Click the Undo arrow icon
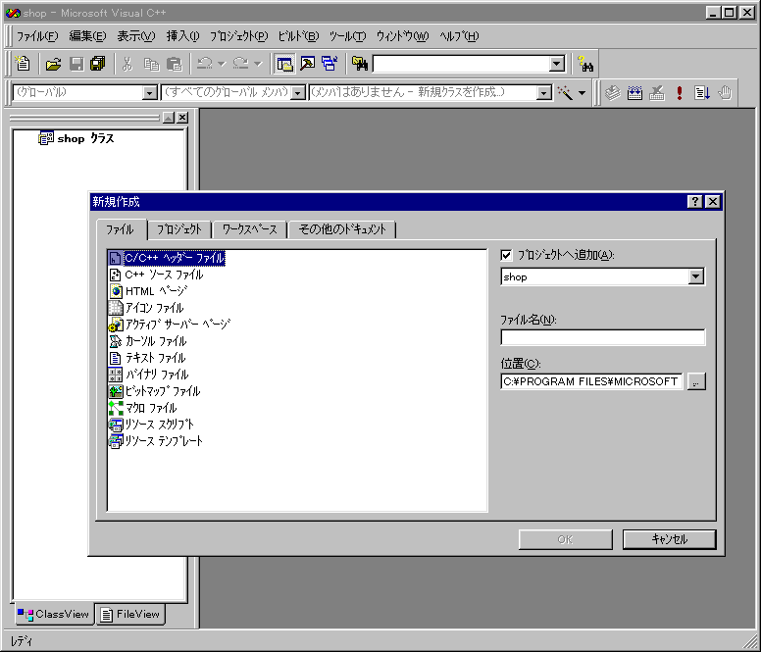The height and width of the screenshot is (652, 761). coord(205,64)
